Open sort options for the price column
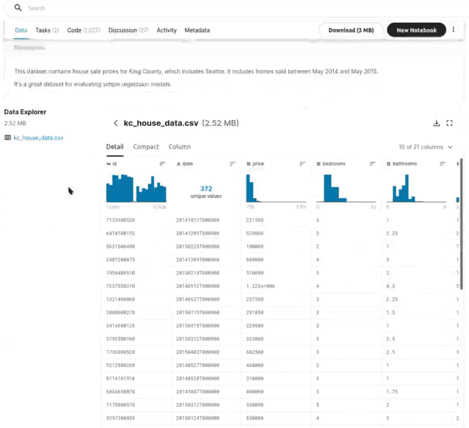 click(302, 163)
